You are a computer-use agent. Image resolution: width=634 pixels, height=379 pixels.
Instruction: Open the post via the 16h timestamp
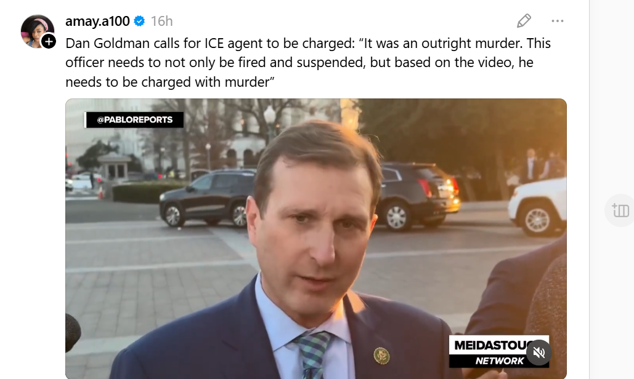pyautogui.click(x=161, y=21)
